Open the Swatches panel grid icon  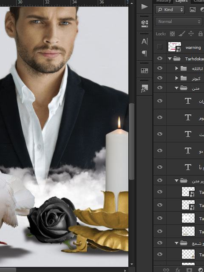coord(144,71)
